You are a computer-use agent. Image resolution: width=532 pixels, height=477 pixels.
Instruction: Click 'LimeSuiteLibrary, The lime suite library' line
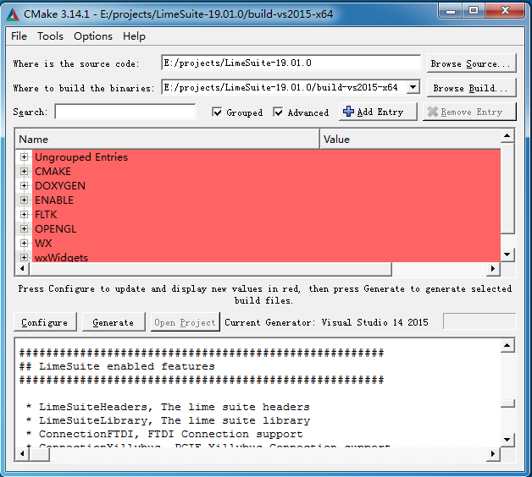(x=175, y=420)
